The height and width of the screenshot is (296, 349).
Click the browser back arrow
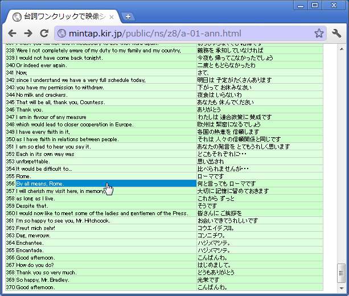pyautogui.click(x=12, y=34)
